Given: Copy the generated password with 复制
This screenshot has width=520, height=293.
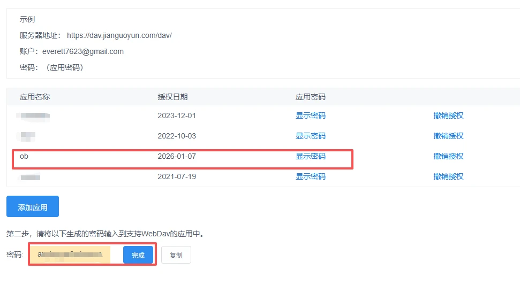Looking at the screenshot, I should click(176, 255).
